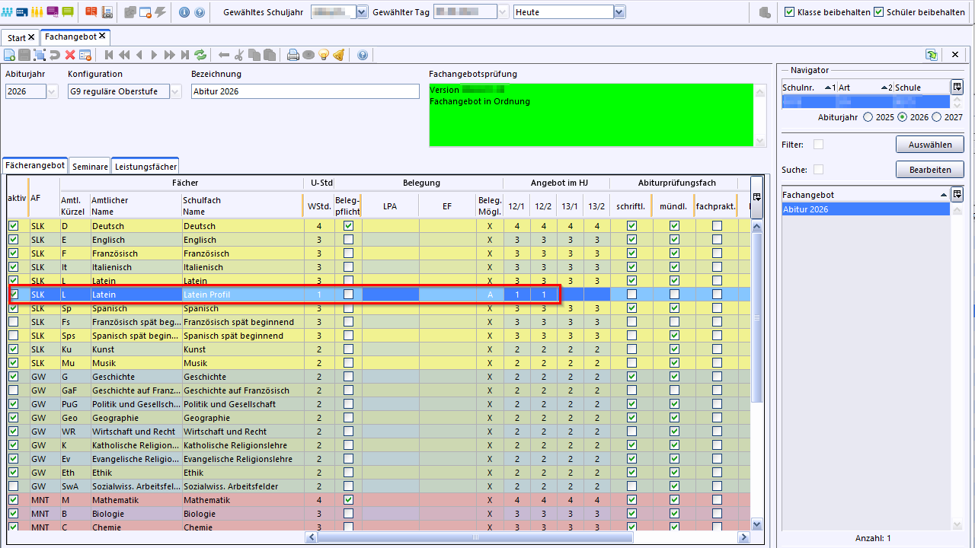The image size is (975, 548).
Task: Close the Navigator panel with the X
Action: (x=955, y=55)
